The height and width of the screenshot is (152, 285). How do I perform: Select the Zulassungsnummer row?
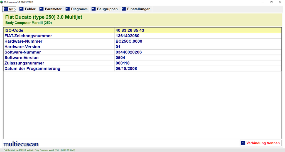pos(142,63)
